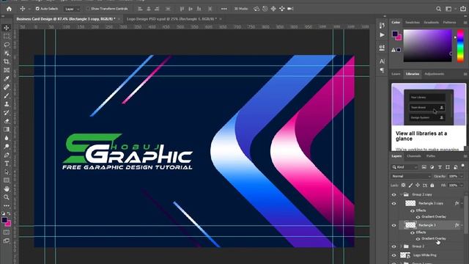This screenshot has width=469, height=264.
Task: Click the 3D Mode label in options bar
Action: click(x=241, y=9)
